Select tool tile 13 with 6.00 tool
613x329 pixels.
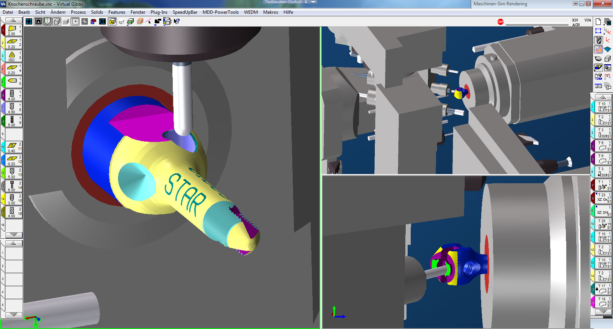(14, 186)
